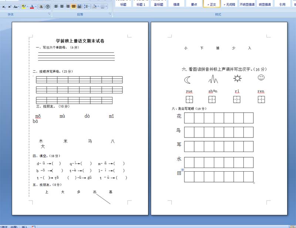Apply the yellow text highlight color
Image resolution: width=296 pixels, height=228 pixels.
click(24, 7)
